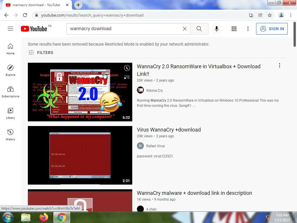This screenshot has width=297, height=223.
Task: Expand the FILTERS options
Action: tap(41, 53)
